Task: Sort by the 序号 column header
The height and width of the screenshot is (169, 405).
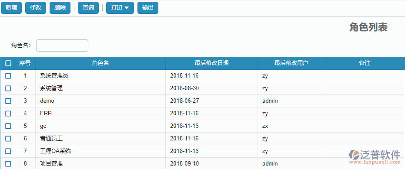Action: click(26, 63)
